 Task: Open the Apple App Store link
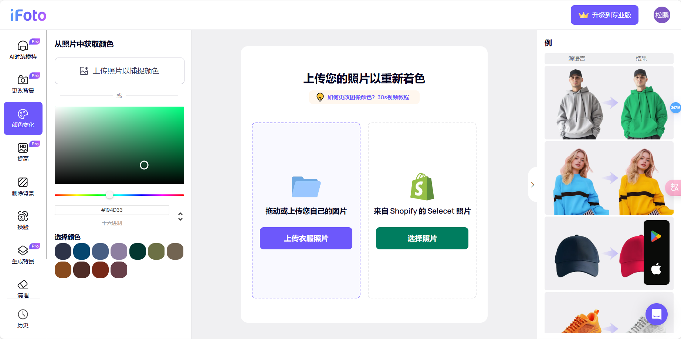656,269
